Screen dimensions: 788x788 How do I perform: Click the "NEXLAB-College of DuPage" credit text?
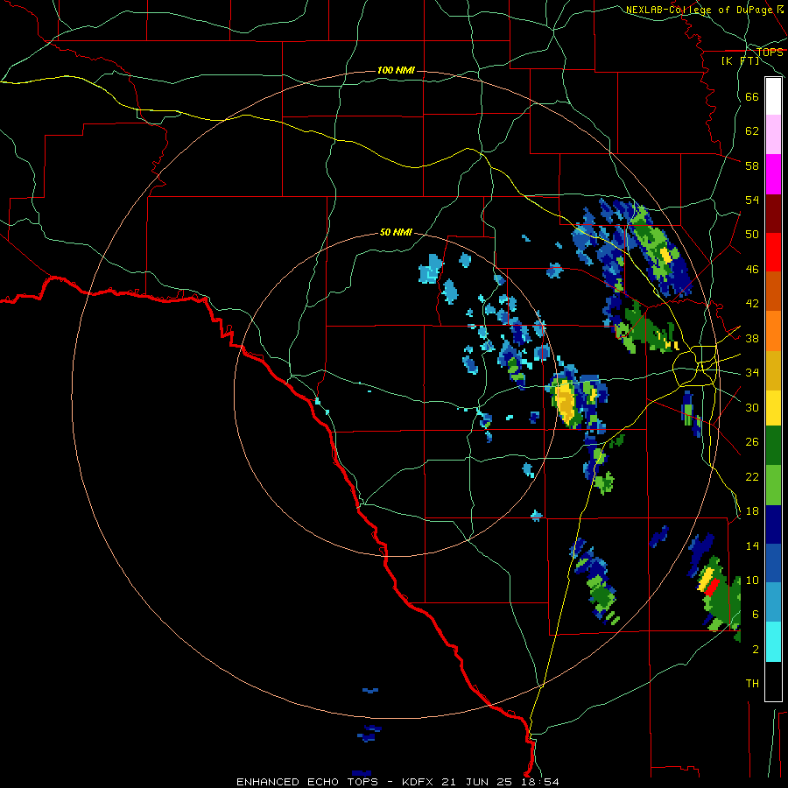click(x=699, y=10)
